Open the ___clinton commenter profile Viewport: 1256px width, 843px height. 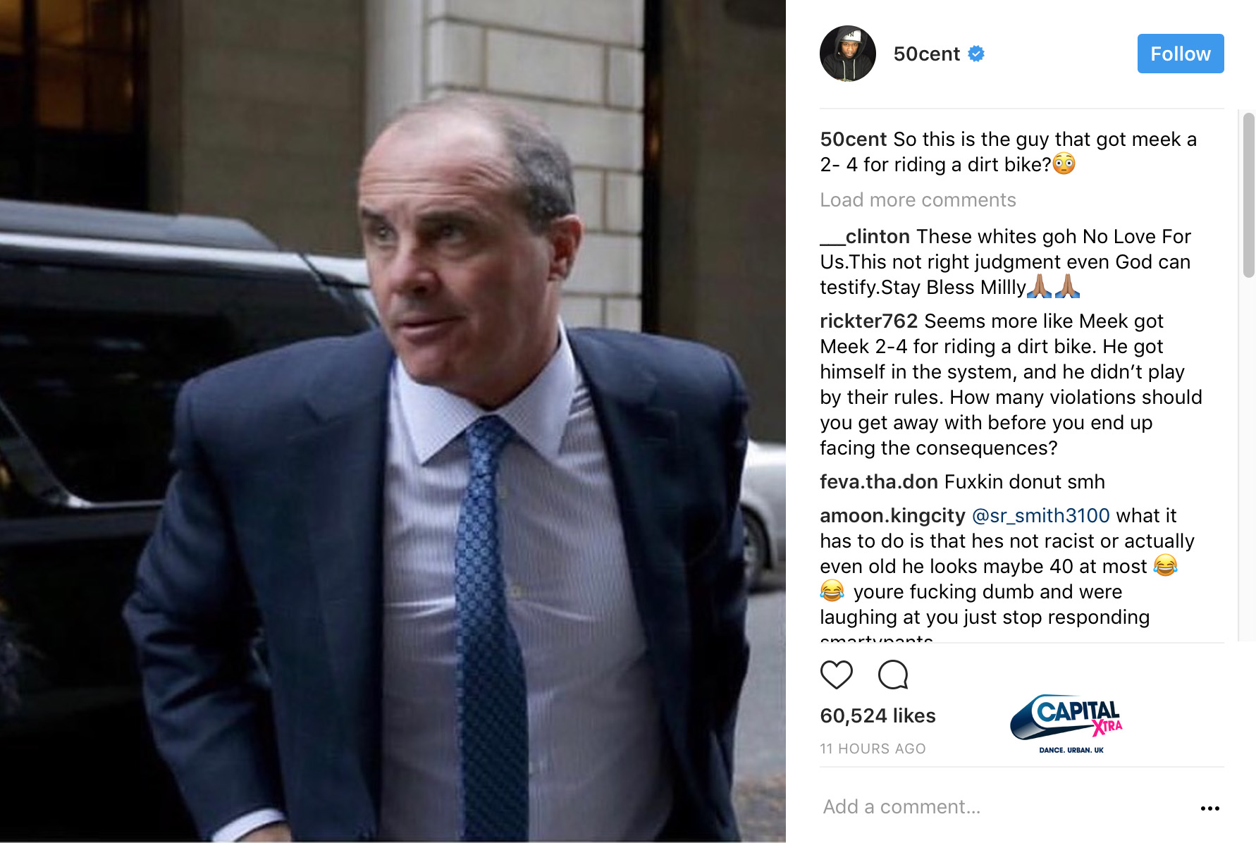865,237
